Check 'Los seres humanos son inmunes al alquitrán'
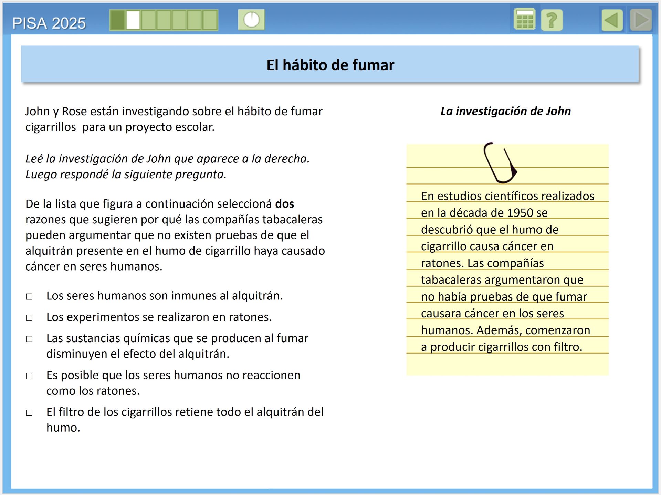 point(29,296)
